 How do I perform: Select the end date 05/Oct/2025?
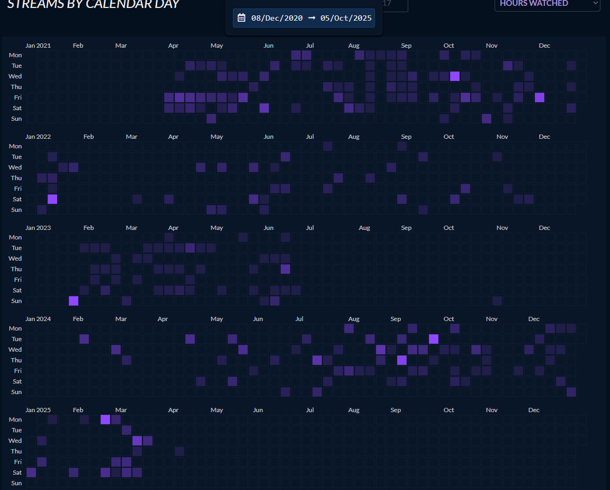(x=346, y=18)
